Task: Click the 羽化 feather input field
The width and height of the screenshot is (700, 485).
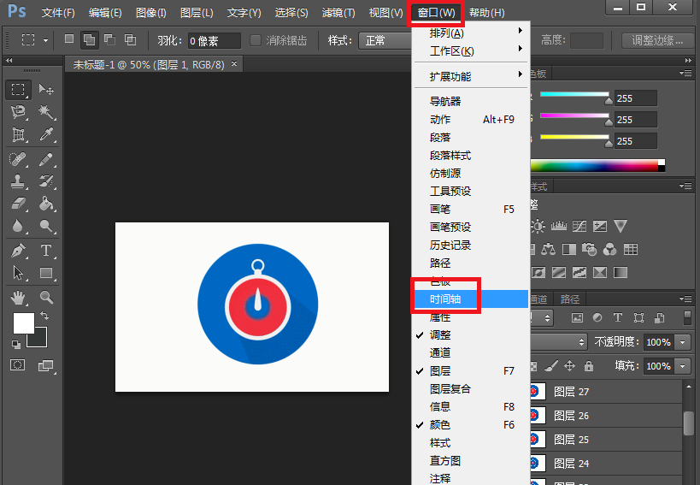Action: (214, 40)
